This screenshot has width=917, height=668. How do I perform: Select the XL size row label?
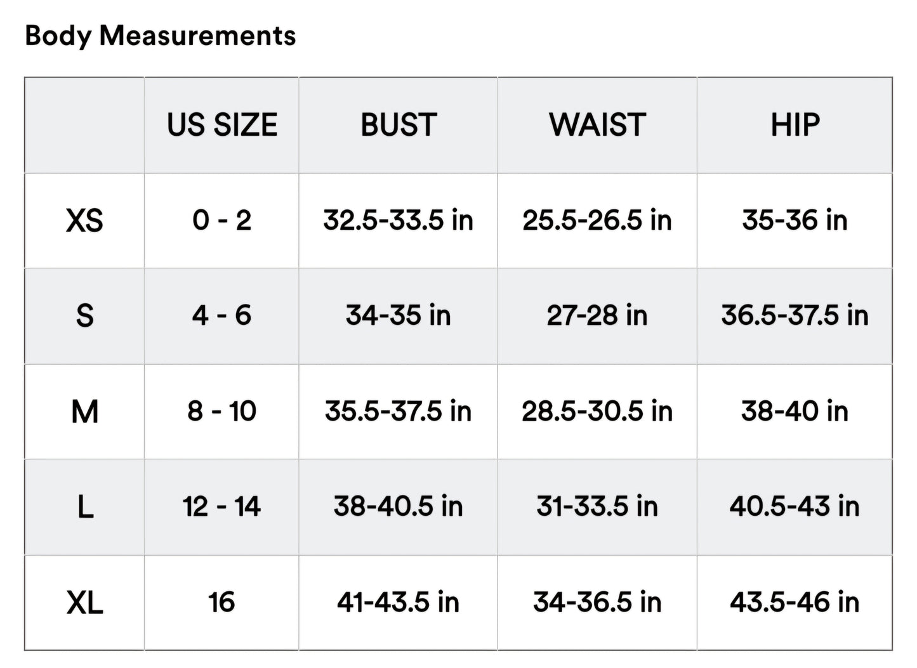(84, 603)
